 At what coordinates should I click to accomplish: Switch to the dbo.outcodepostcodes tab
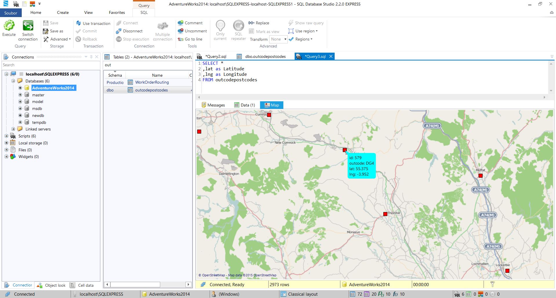pos(261,56)
